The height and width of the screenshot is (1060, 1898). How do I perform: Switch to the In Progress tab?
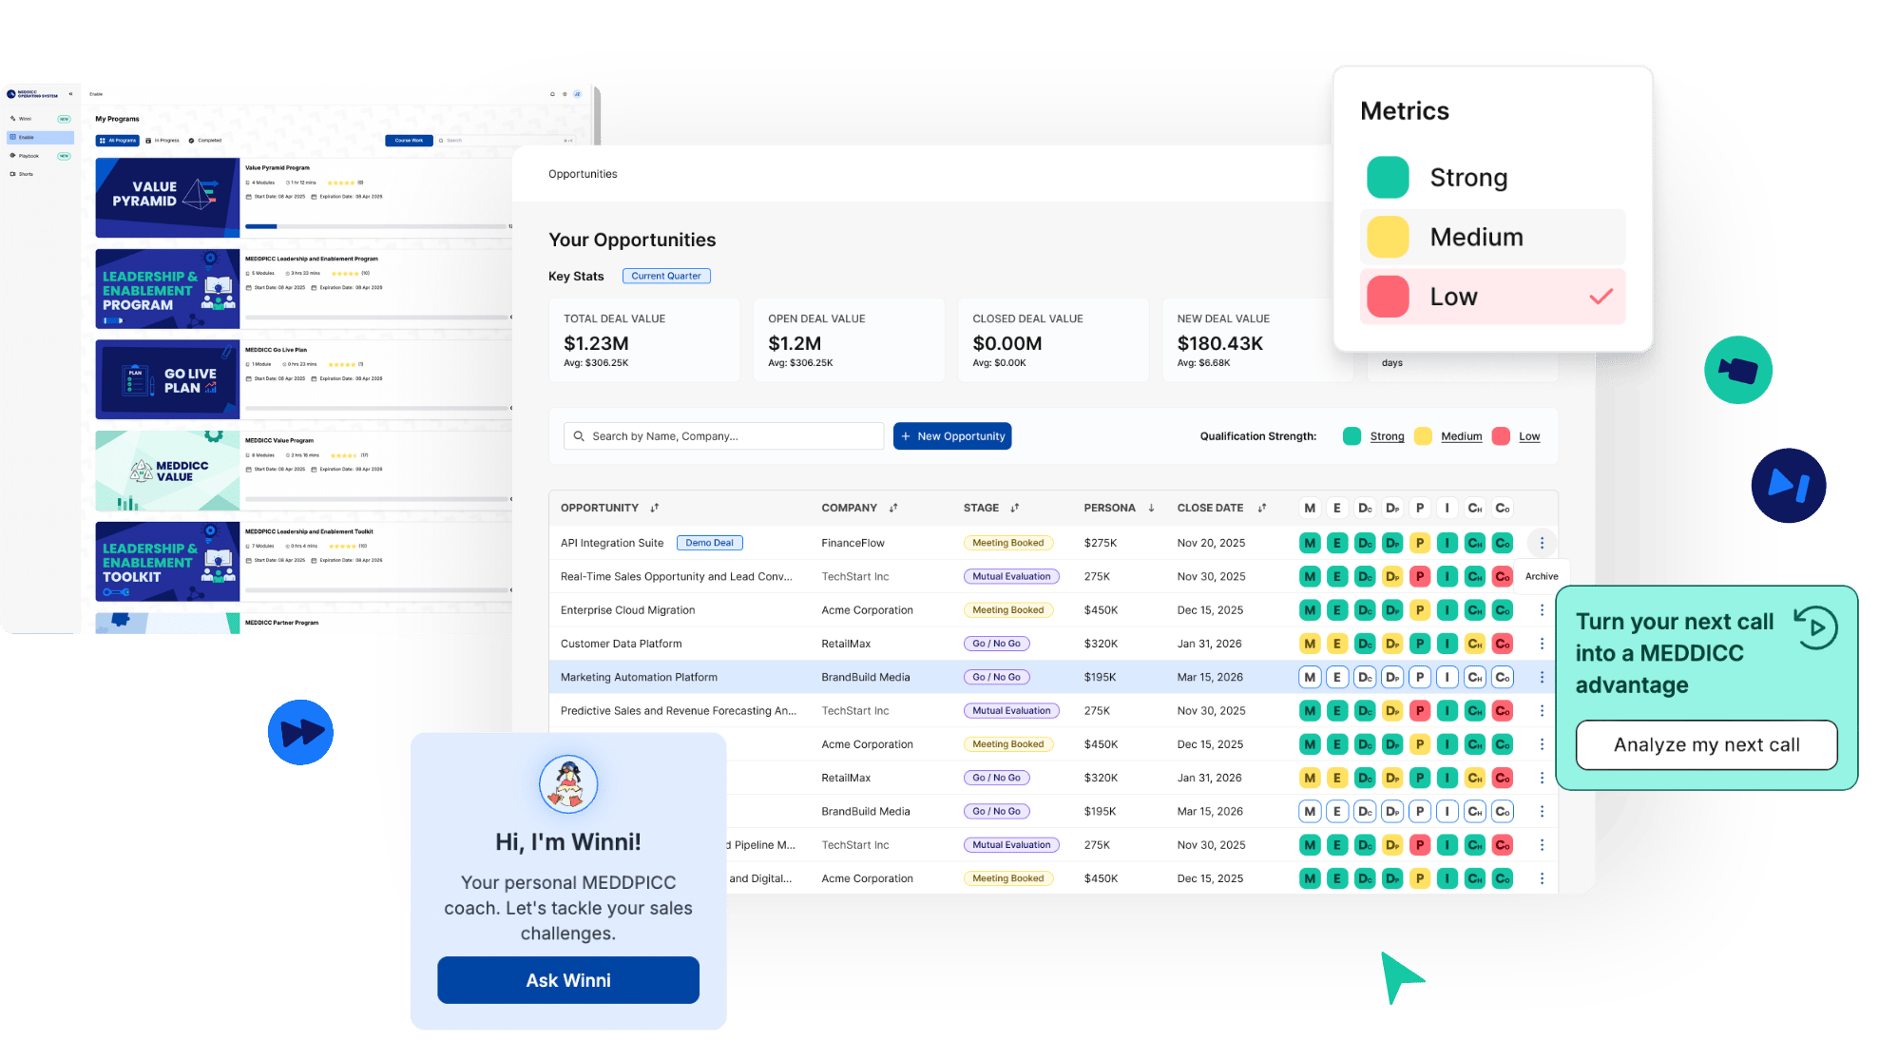pyautogui.click(x=166, y=140)
